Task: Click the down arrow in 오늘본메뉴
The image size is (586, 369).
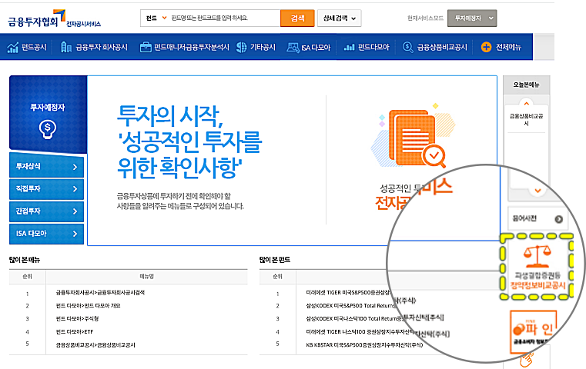Action: (537, 191)
